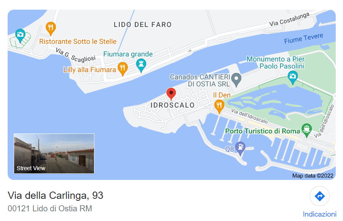Image resolution: width=343 pixels, height=221 pixels.
Task: Select the Ristorante Sotto le Stelle restaurant marker
Action: pyautogui.click(x=51, y=28)
